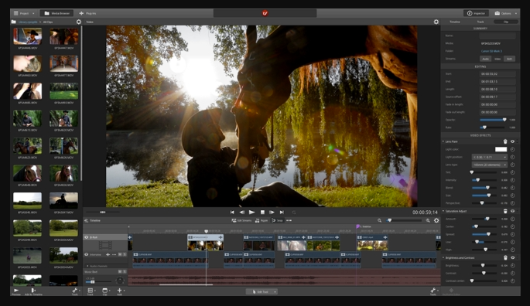Click the Fade in length field
530x306 pixels.
click(x=498, y=104)
